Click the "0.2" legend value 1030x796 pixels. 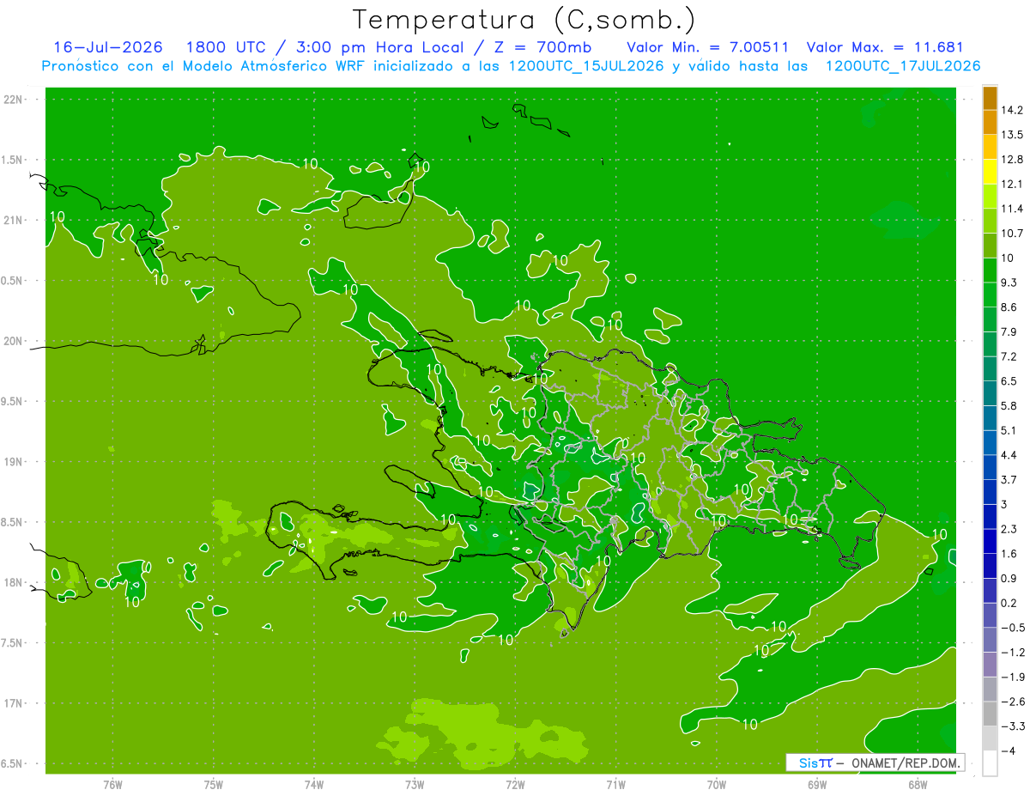1010,603
